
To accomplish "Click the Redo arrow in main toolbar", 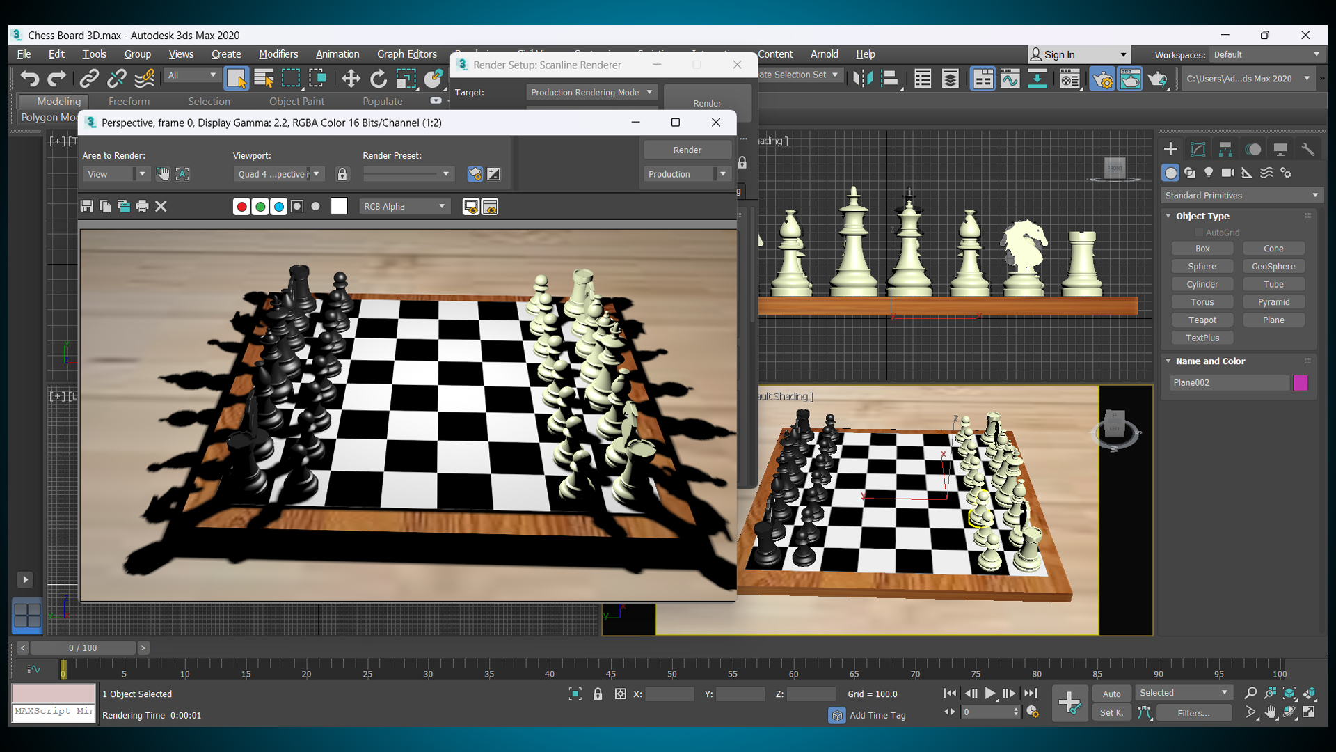I will 57,79.
